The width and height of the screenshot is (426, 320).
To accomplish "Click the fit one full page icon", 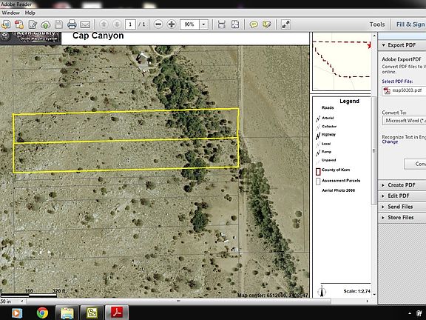I will point(235,24).
